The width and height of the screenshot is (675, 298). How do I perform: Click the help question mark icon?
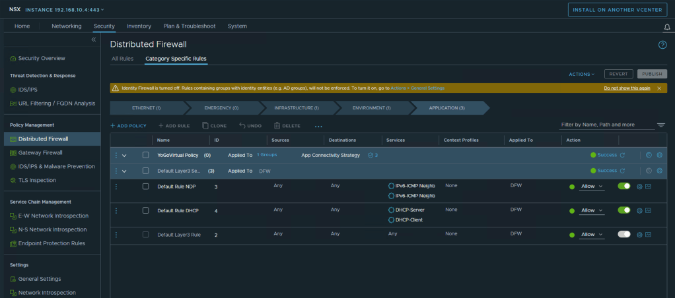click(662, 45)
